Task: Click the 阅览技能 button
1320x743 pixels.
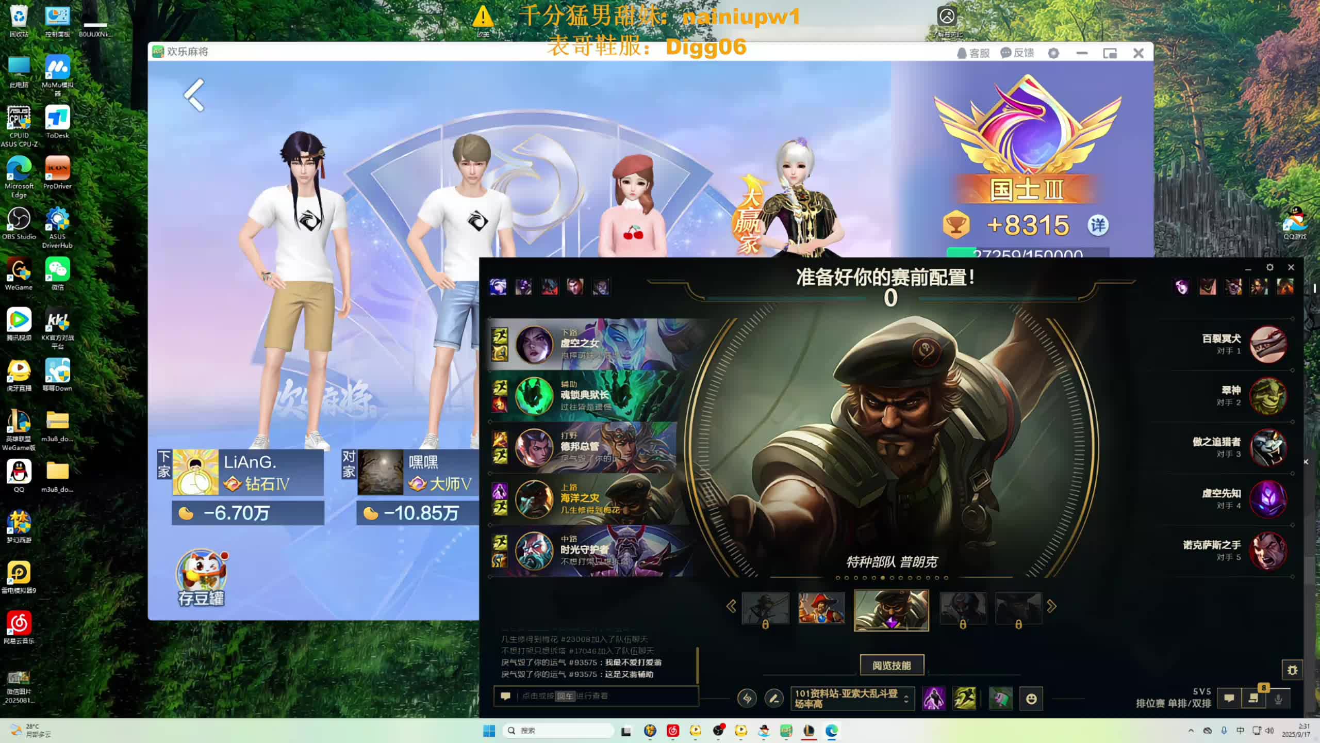Action: tap(892, 666)
